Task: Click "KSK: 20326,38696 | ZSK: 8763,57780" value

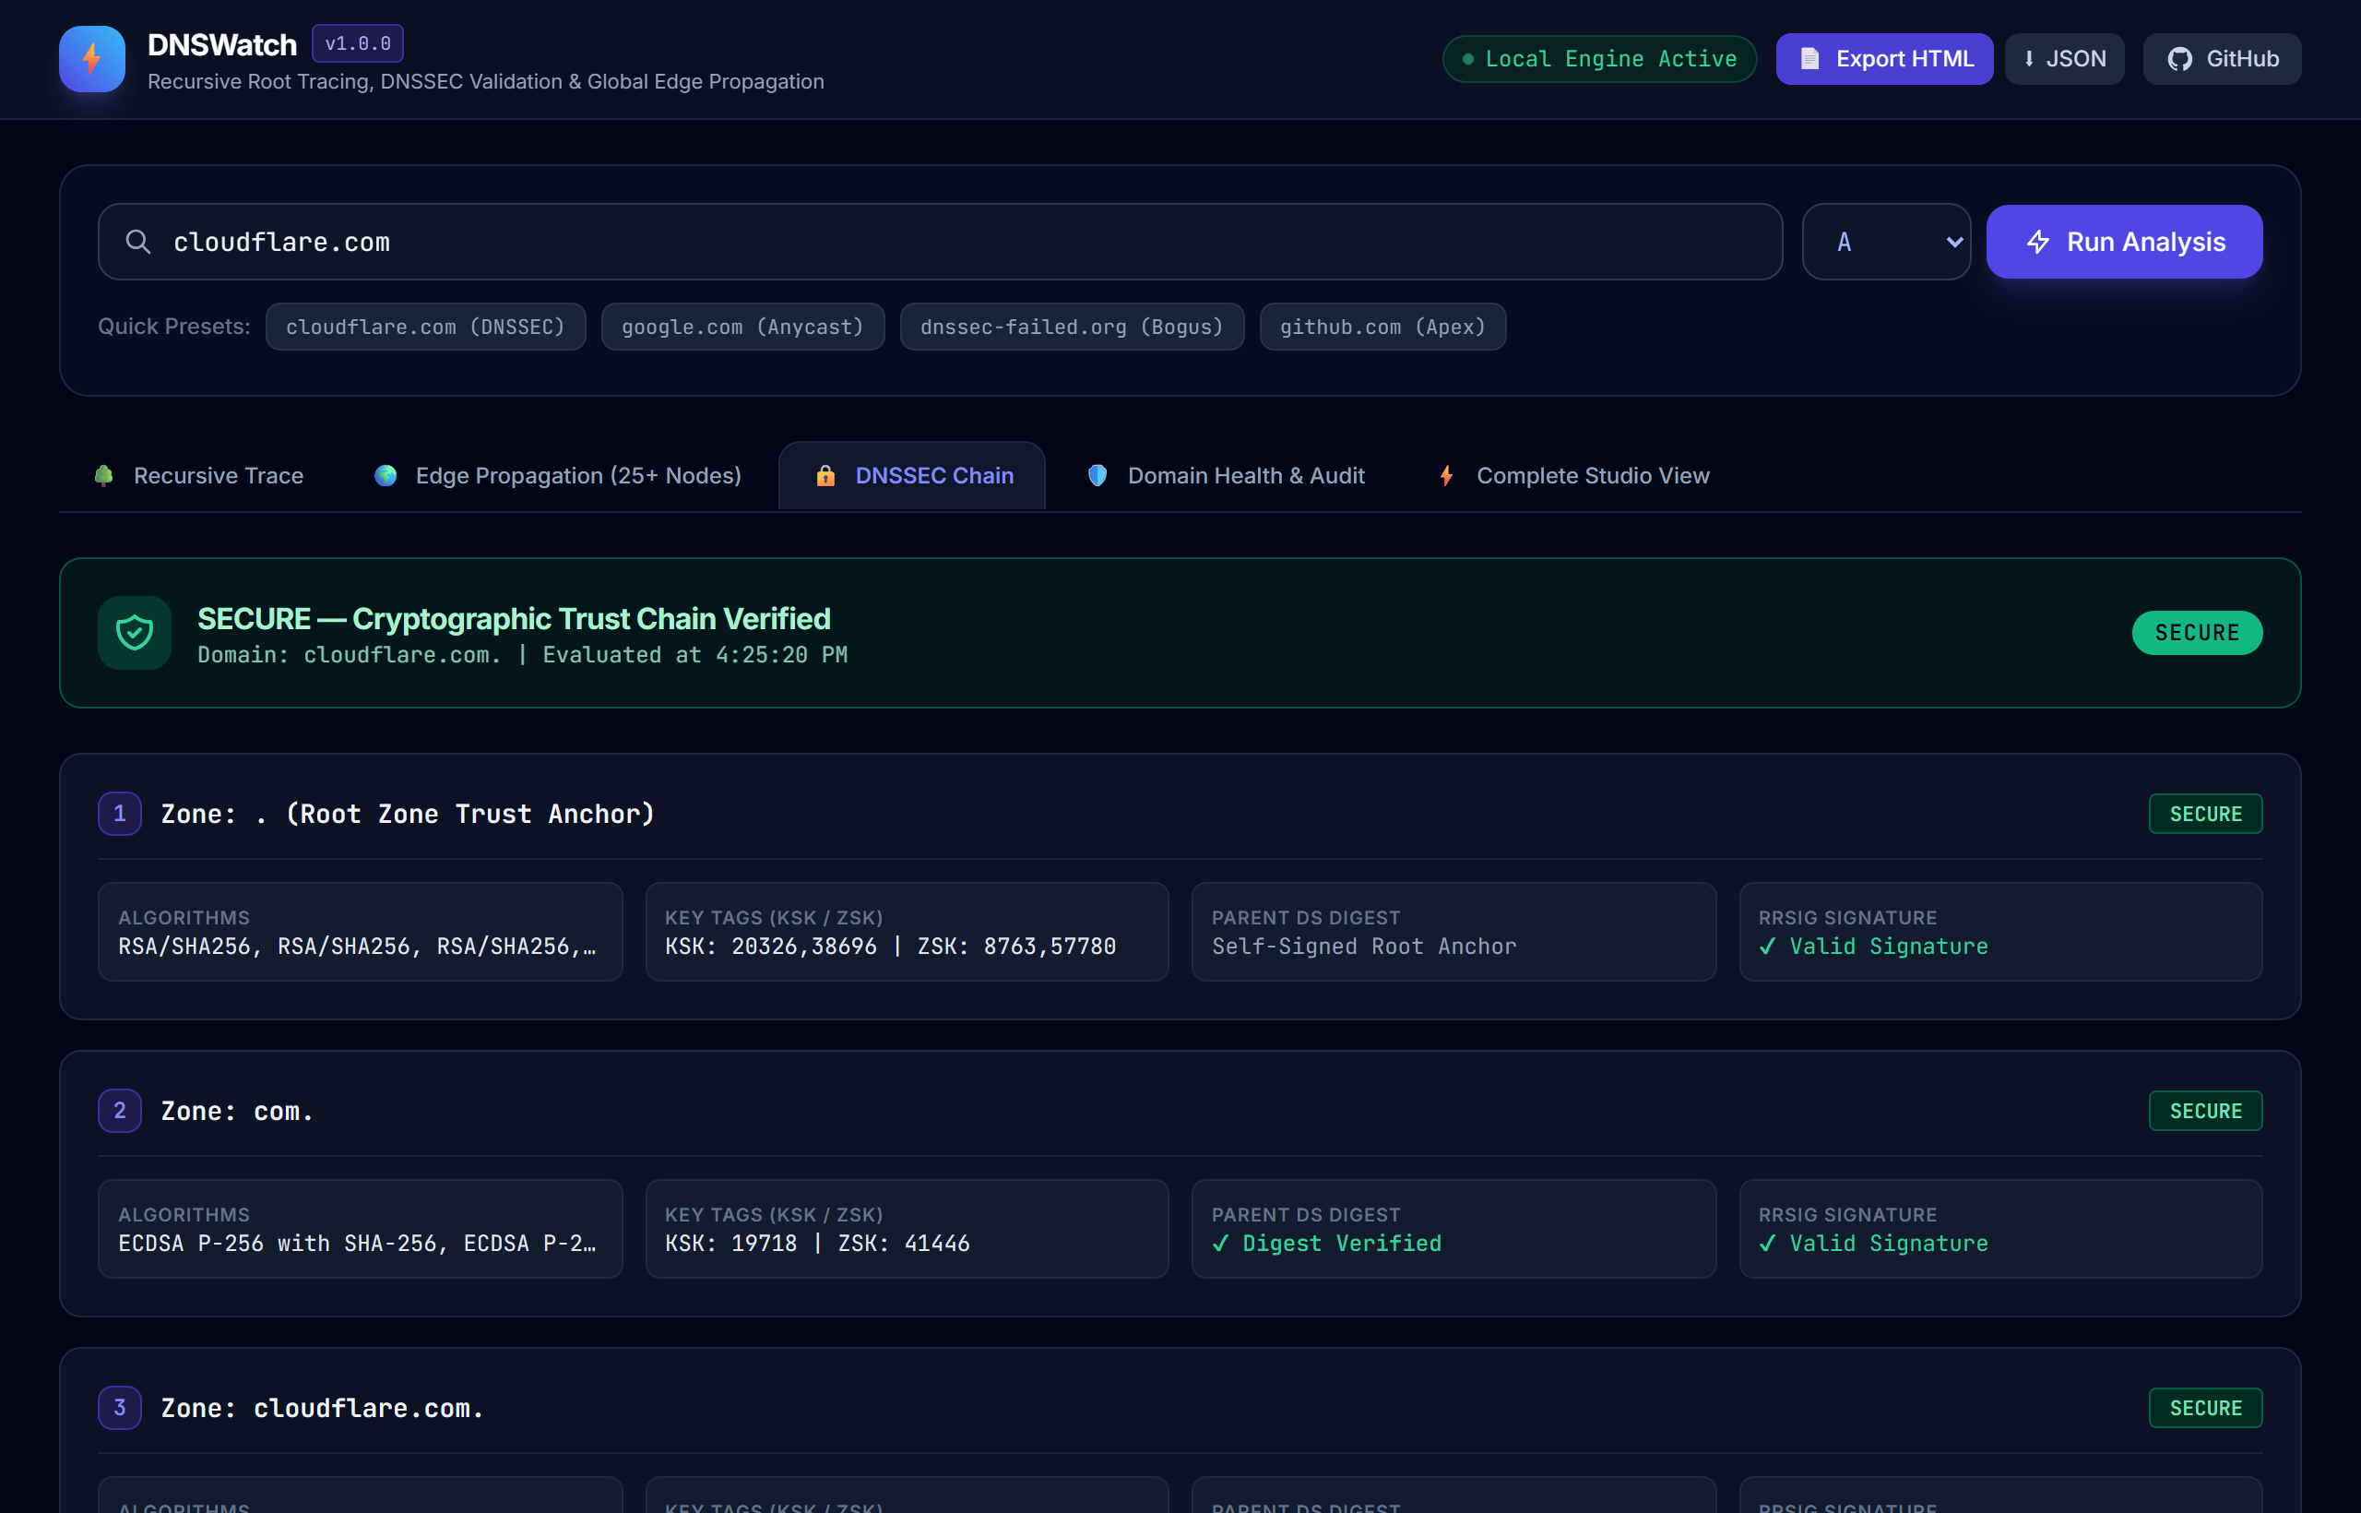Action: click(x=890, y=947)
